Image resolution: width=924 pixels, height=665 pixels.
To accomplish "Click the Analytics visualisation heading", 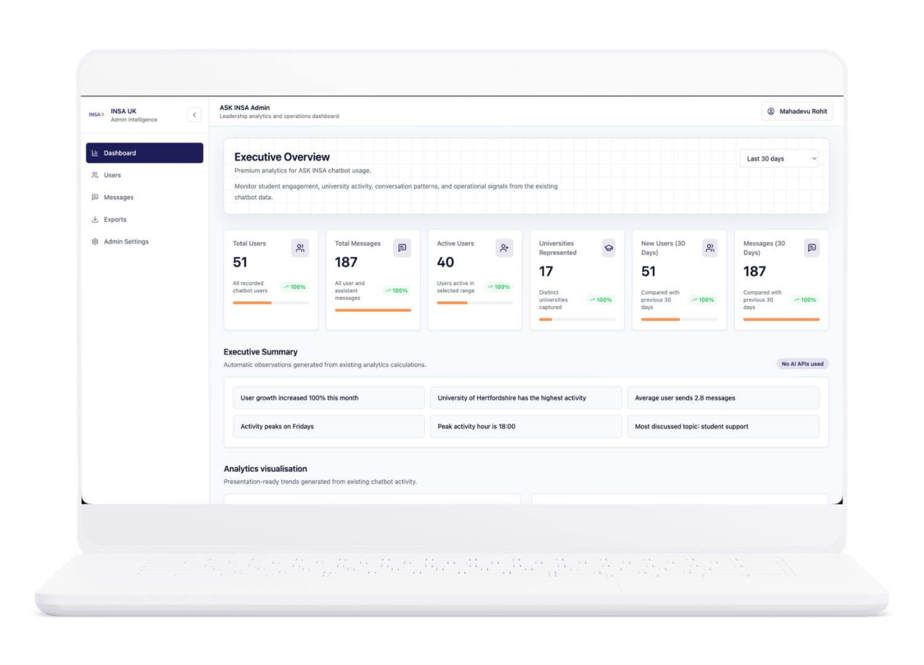I will [x=265, y=469].
